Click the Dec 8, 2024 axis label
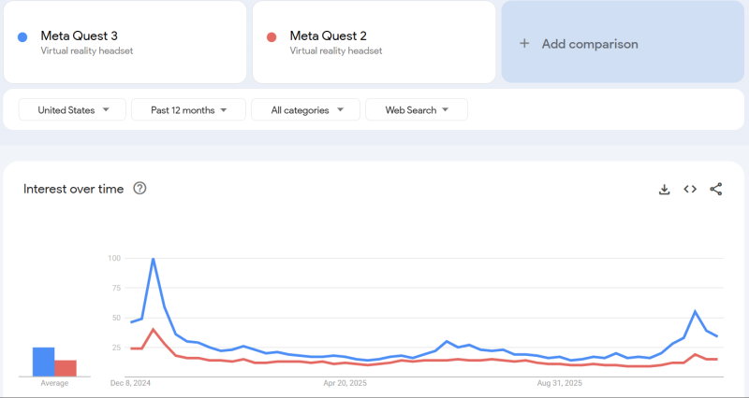The width and height of the screenshot is (749, 398). [x=130, y=383]
